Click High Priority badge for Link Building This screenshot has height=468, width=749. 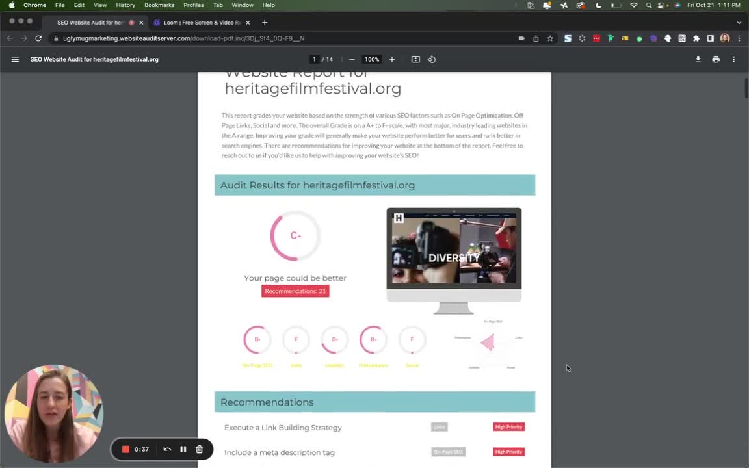508,427
